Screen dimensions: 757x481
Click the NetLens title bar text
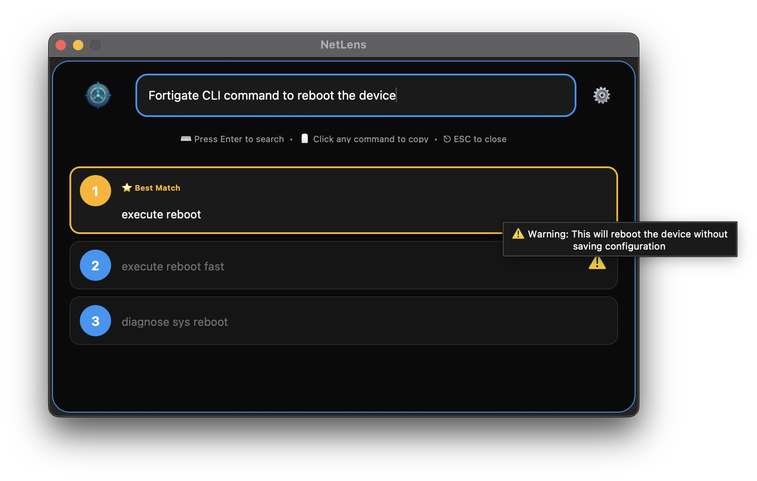coord(343,45)
